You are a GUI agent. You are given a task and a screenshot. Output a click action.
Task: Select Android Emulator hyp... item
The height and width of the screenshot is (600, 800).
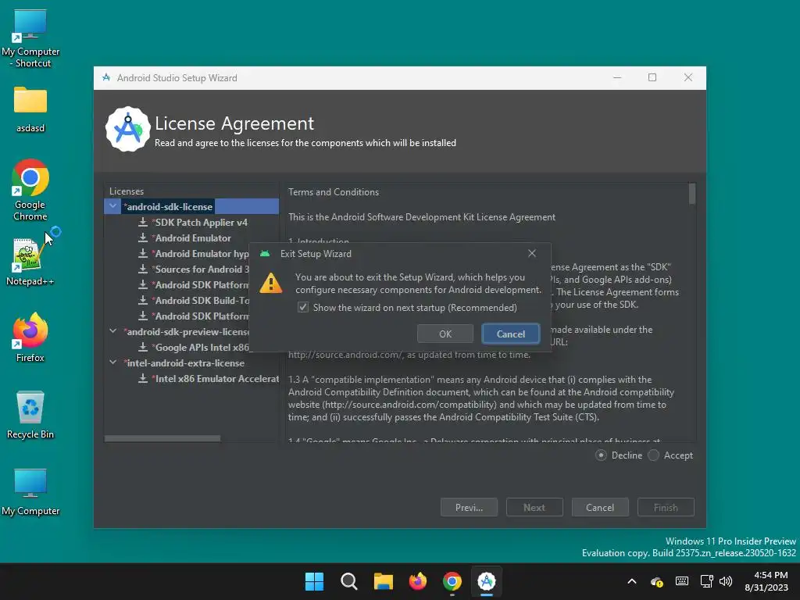[x=200, y=254]
